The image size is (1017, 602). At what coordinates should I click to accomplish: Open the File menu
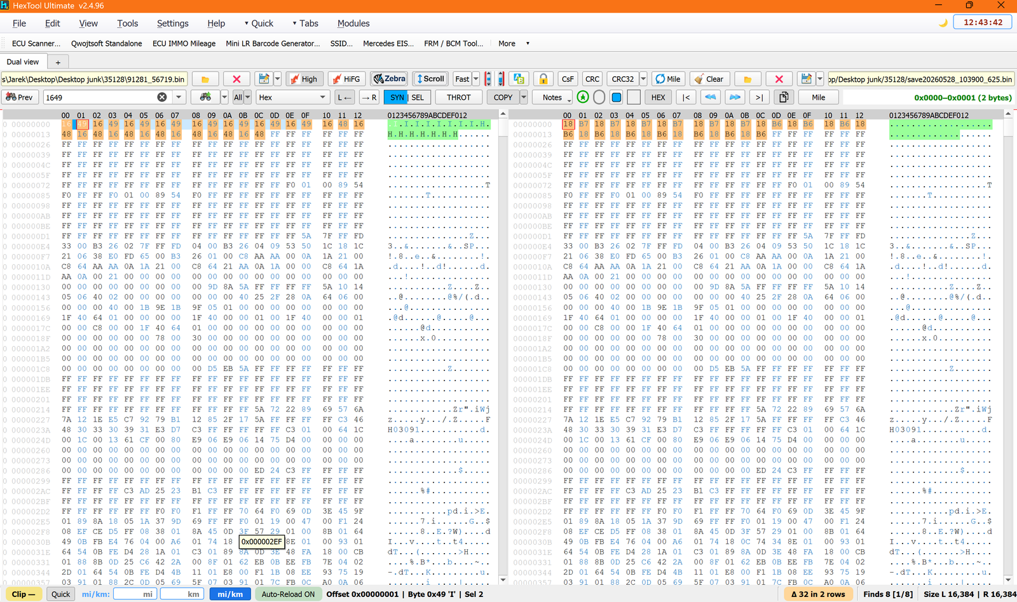point(20,23)
